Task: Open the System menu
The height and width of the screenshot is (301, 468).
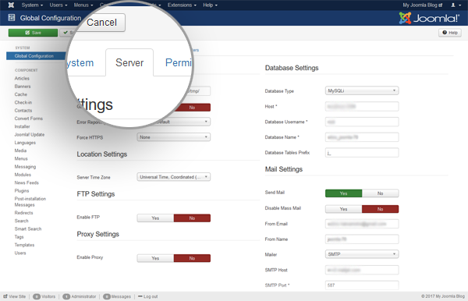Action: click(x=32, y=5)
